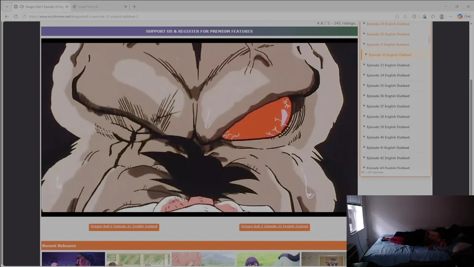Click the wcoforever.net address bar
The image size is (474, 267).
207,16
